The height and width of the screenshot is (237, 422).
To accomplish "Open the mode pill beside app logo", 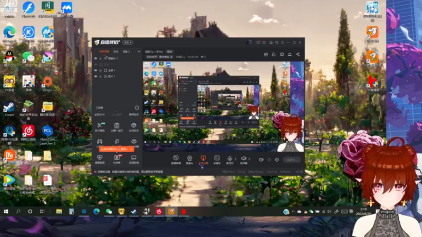I will [128, 43].
